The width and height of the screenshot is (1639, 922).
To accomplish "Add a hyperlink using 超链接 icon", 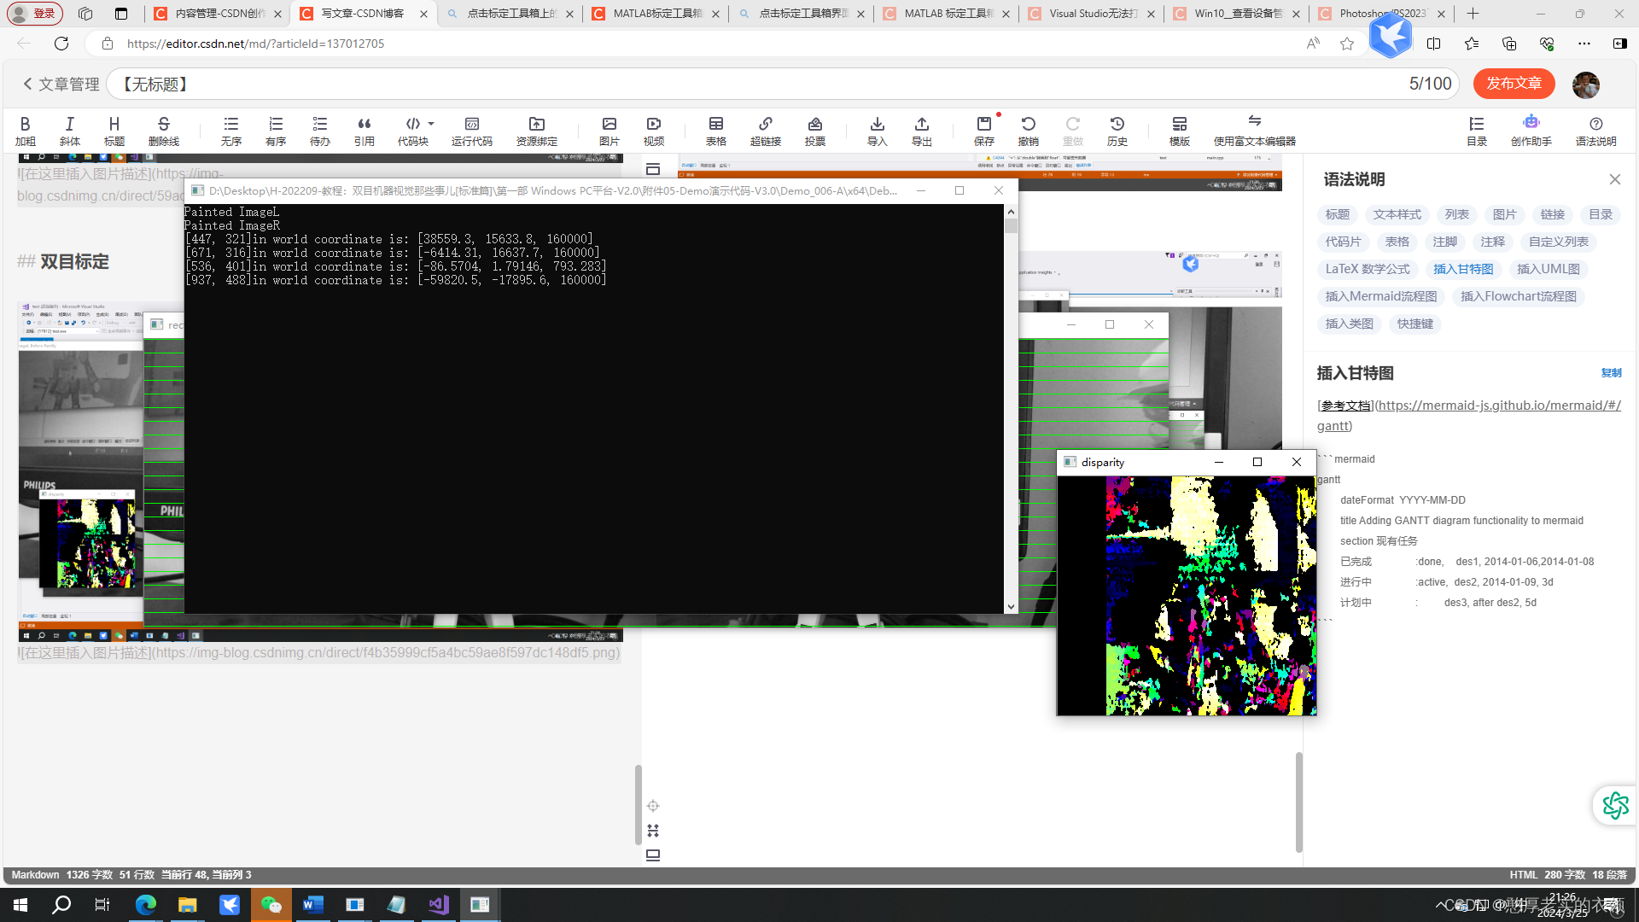I will tap(765, 130).
